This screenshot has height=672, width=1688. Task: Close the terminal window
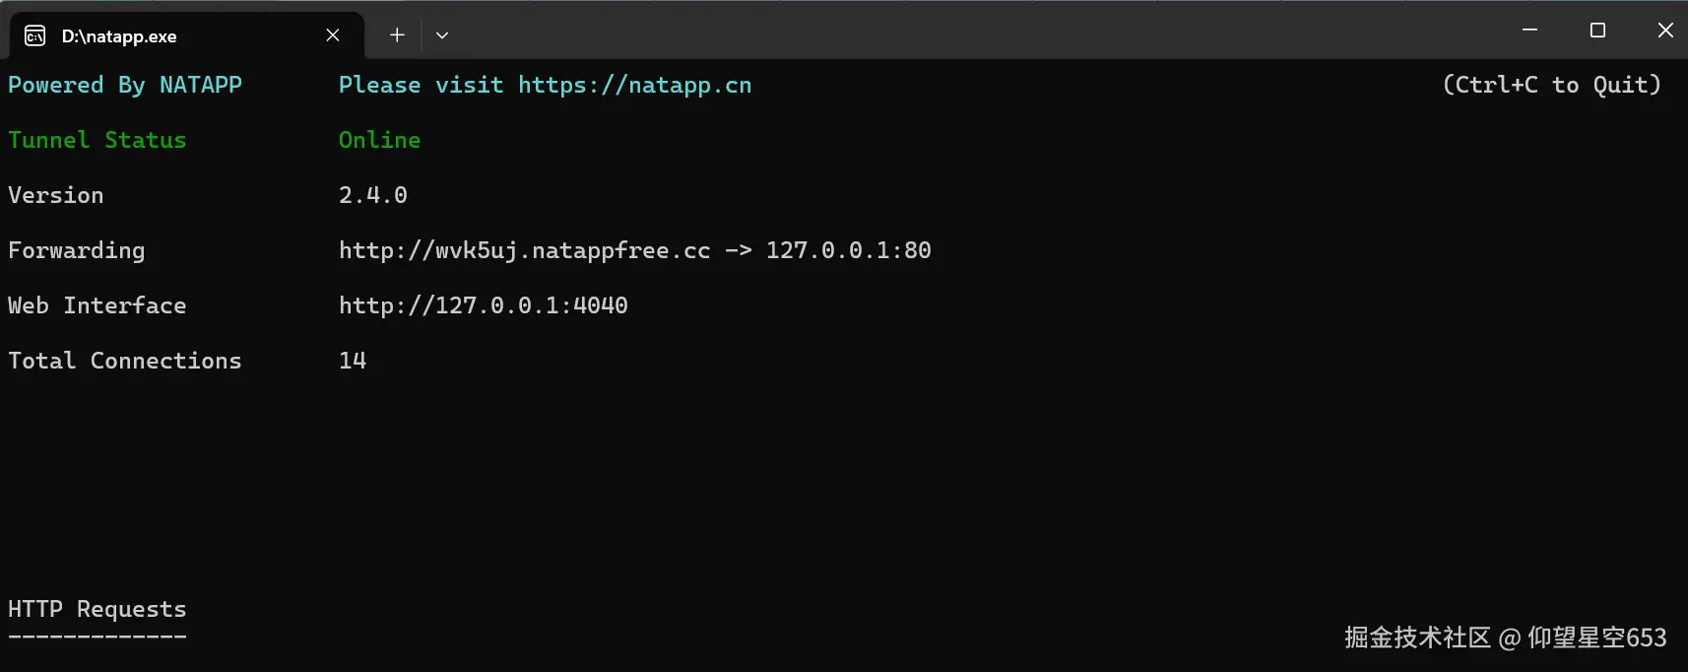coord(1664,31)
